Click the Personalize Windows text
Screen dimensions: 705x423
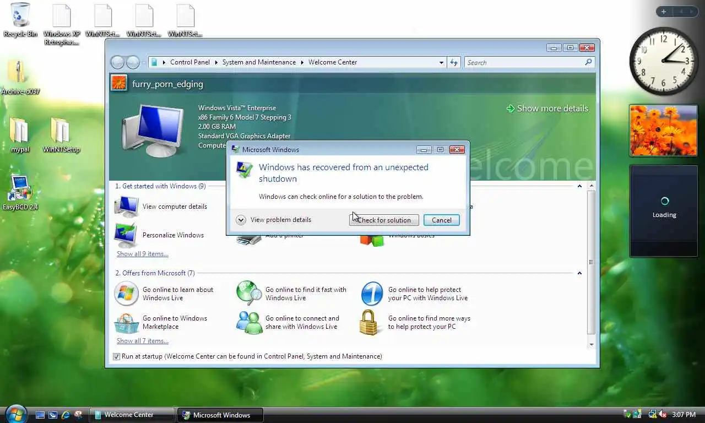tap(173, 235)
